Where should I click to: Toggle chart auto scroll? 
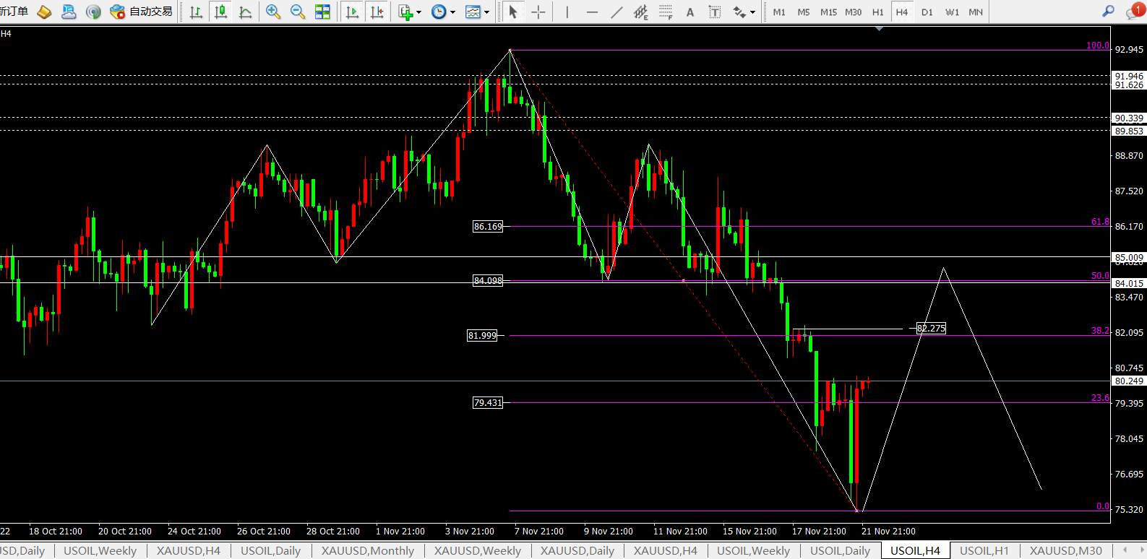[353, 12]
